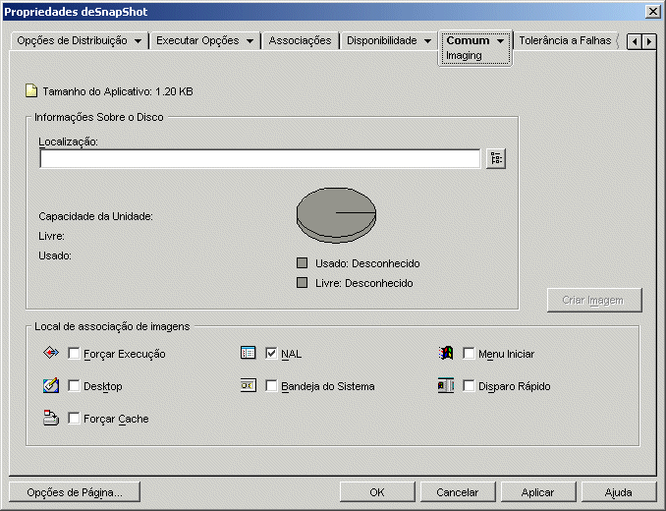The width and height of the screenshot is (666, 511).
Task: Click the Tamanho do Aplicativo: 1.20 KB text
Action: 118,91
